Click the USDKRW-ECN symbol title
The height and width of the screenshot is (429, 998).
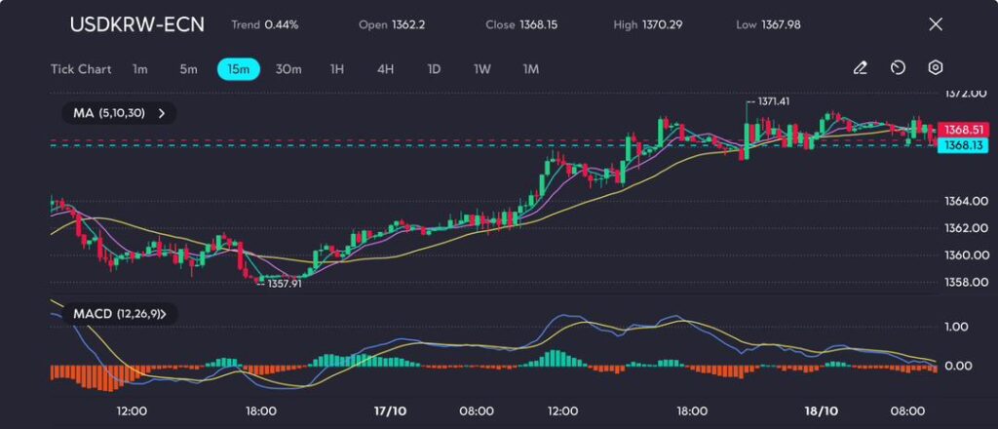click(137, 24)
